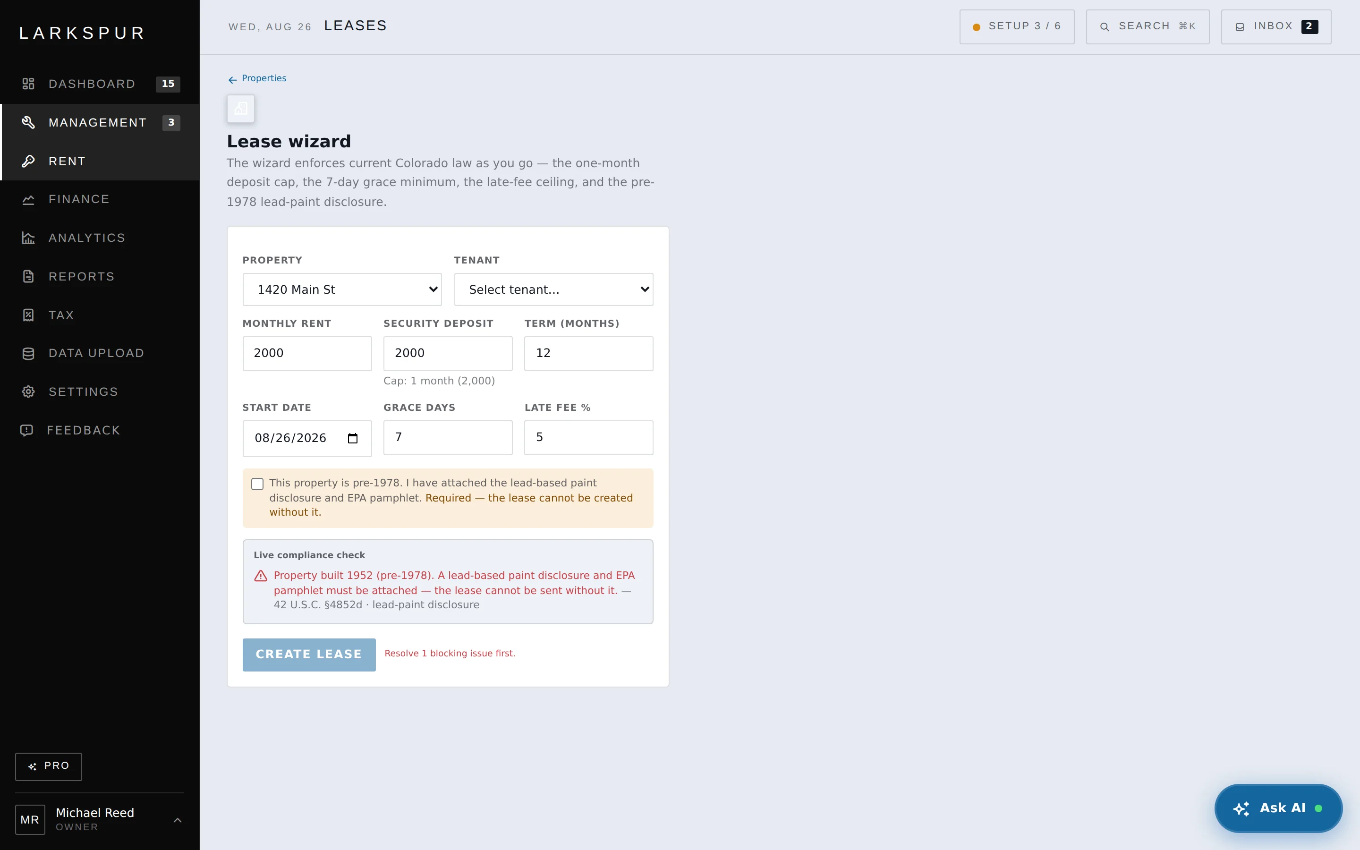Click the building icon above Lease wizard
This screenshot has height=850, width=1360.
pos(240,109)
